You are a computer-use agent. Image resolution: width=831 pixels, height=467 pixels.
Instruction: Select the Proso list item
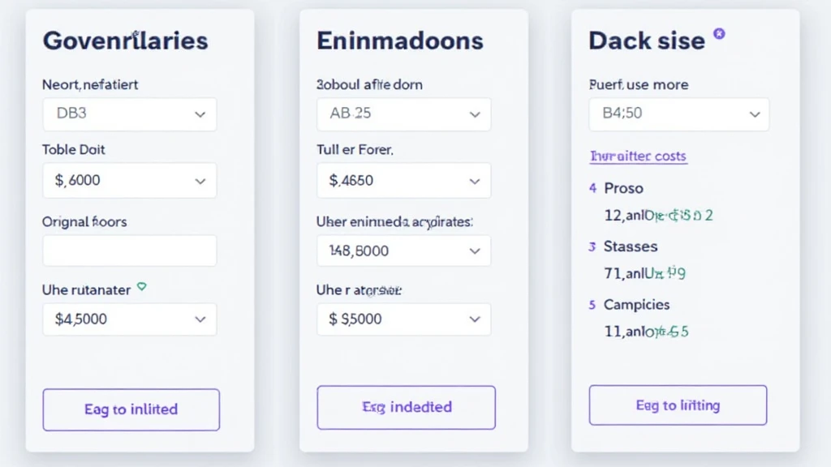coord(623,188)
